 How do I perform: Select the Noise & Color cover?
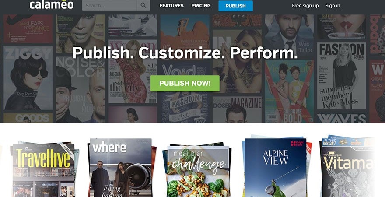80,89
